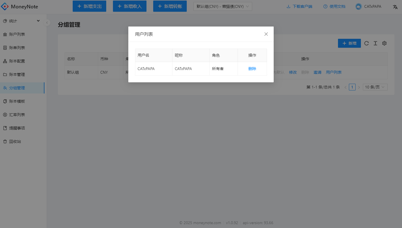The height and width of the screenshot is (228, 402).
Task: Click 使用文档 link text
Action: (337, 7)
